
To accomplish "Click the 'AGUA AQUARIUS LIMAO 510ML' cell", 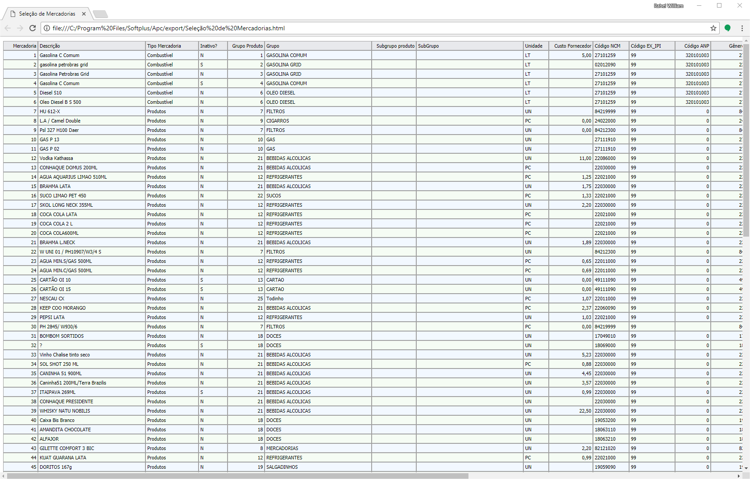I will (x=92, y=177).
